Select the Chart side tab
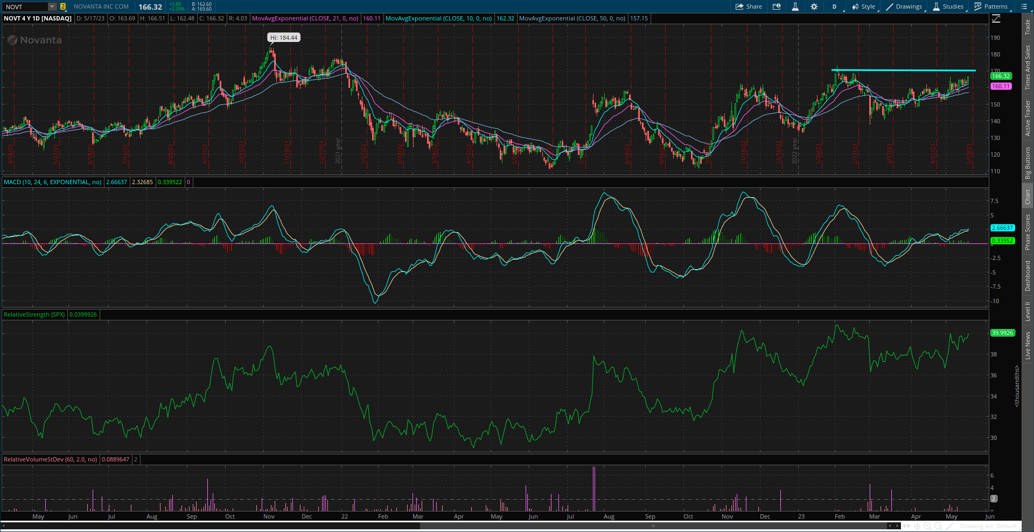 [x=1028, y=197]
